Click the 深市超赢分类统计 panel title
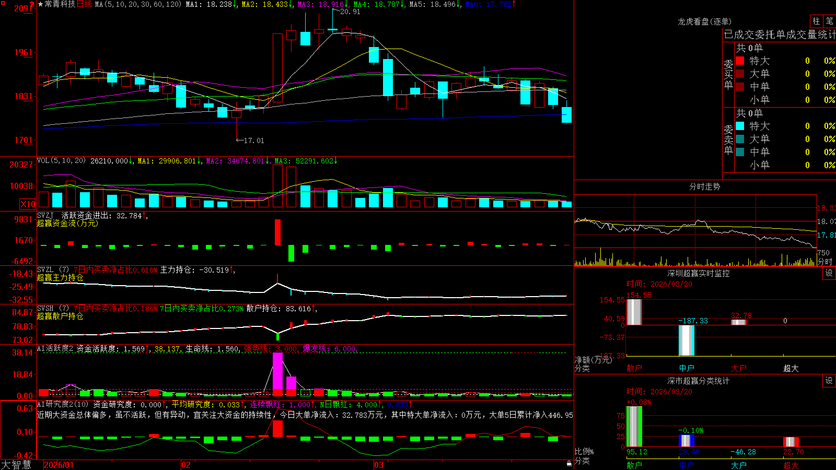 click(x=698, y=381)
